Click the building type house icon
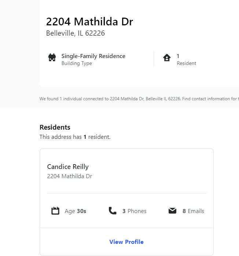Image resolution: width=239 pixels, height=256 pixels. [52, 58]
